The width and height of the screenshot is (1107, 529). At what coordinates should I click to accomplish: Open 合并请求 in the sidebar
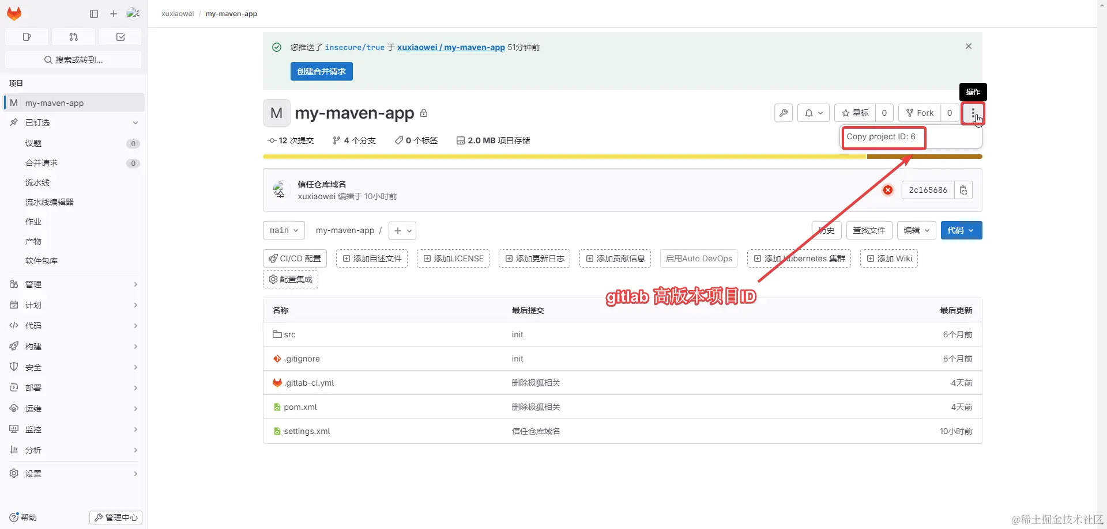pyautogui.click(x=74, y=163)
